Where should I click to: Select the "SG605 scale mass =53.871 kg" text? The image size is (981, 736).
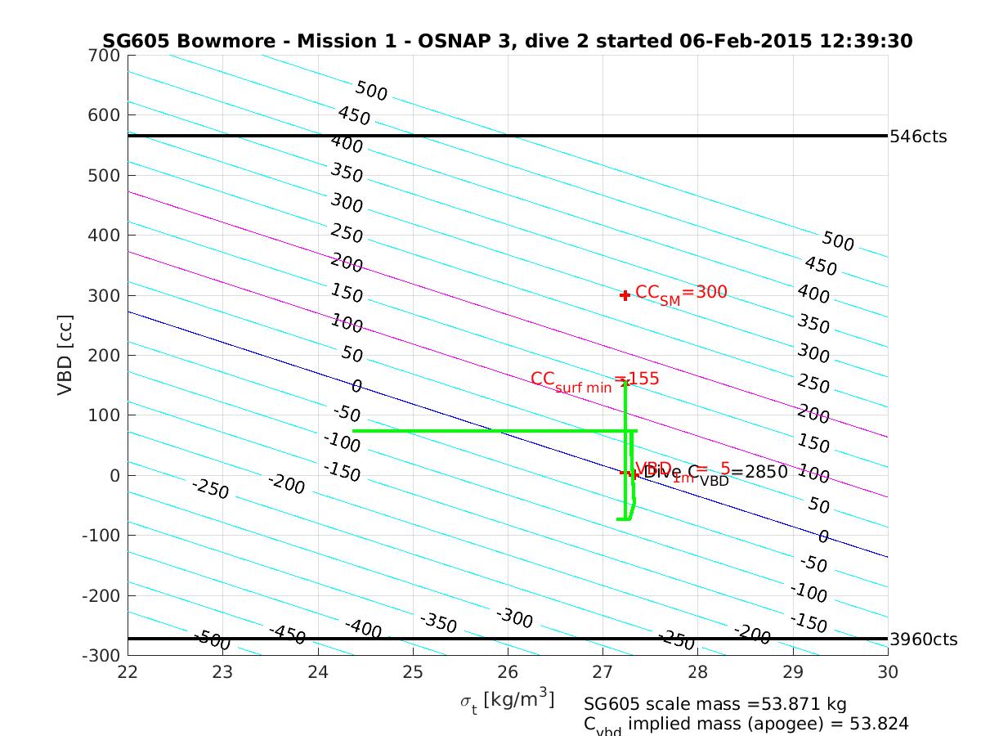(715, 704)
